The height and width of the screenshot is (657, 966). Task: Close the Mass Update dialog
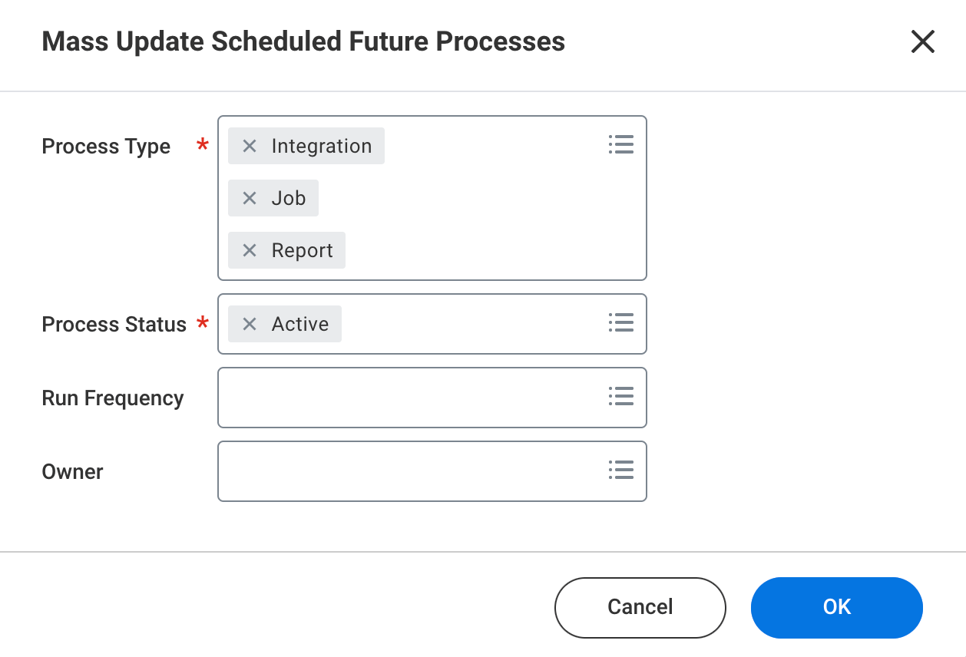[922, 41]
